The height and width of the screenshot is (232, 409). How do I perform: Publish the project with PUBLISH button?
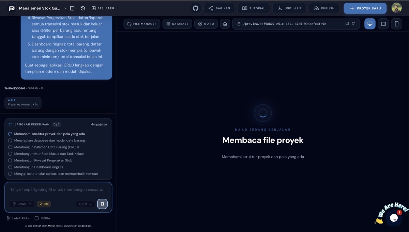click(324, 8)
